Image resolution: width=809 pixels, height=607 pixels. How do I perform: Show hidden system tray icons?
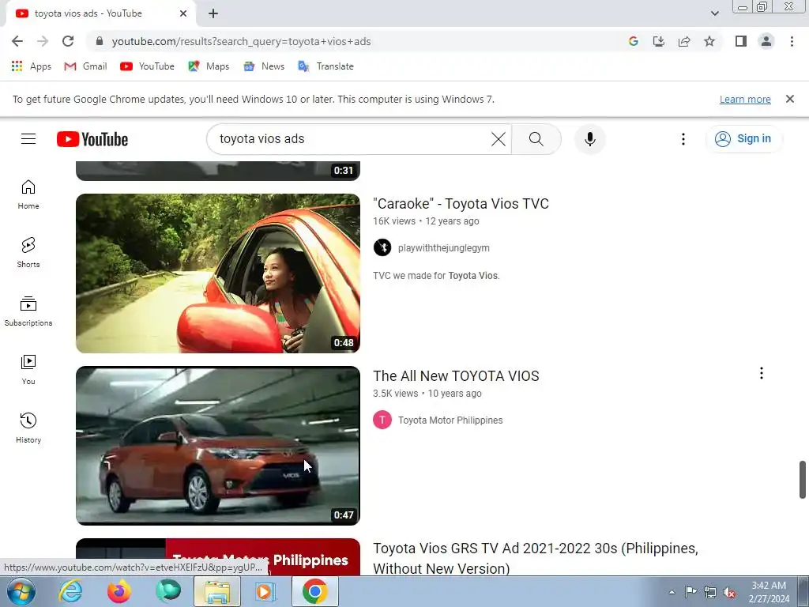coord(672,592)
